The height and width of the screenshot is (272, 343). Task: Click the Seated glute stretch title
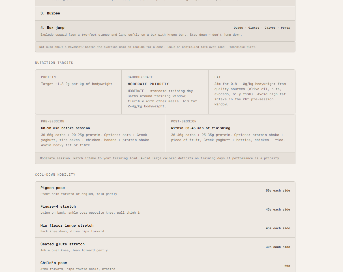[x=63, y=244]
